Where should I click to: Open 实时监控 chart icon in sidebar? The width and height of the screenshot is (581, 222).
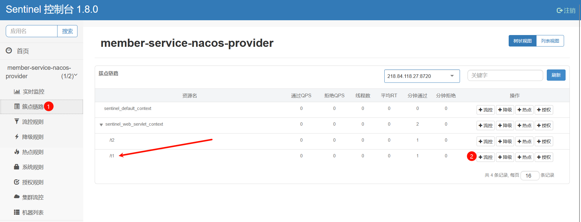click(x=17, y=92)
